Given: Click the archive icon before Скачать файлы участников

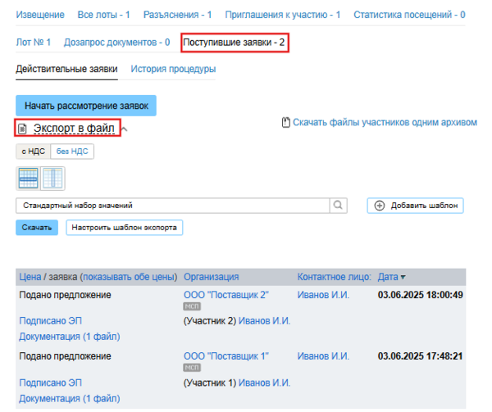Looking at the screenshot, I should coord(285,122).
